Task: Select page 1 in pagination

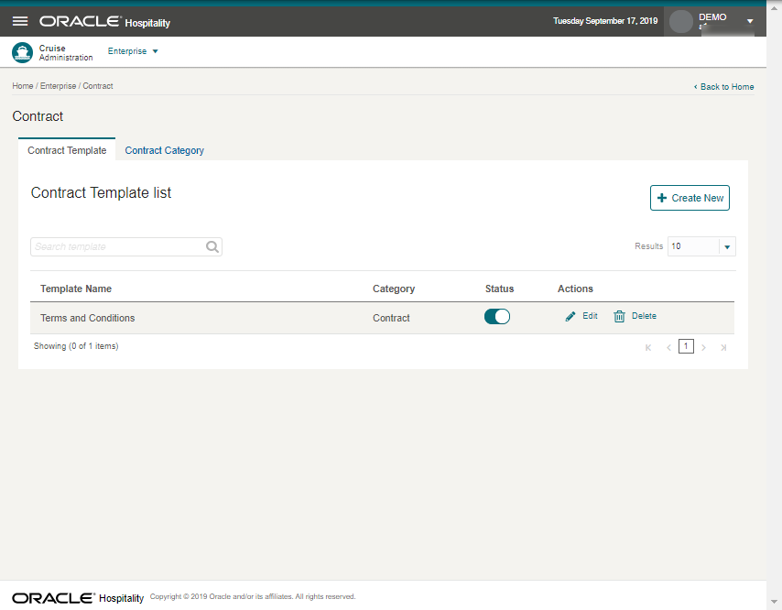Action: coord(686,346)
